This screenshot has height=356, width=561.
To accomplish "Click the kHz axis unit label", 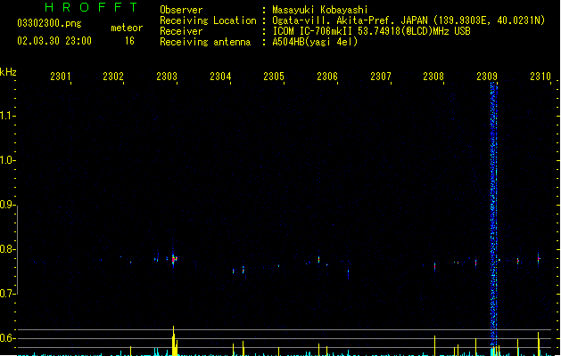I will (x=8, y=72).
